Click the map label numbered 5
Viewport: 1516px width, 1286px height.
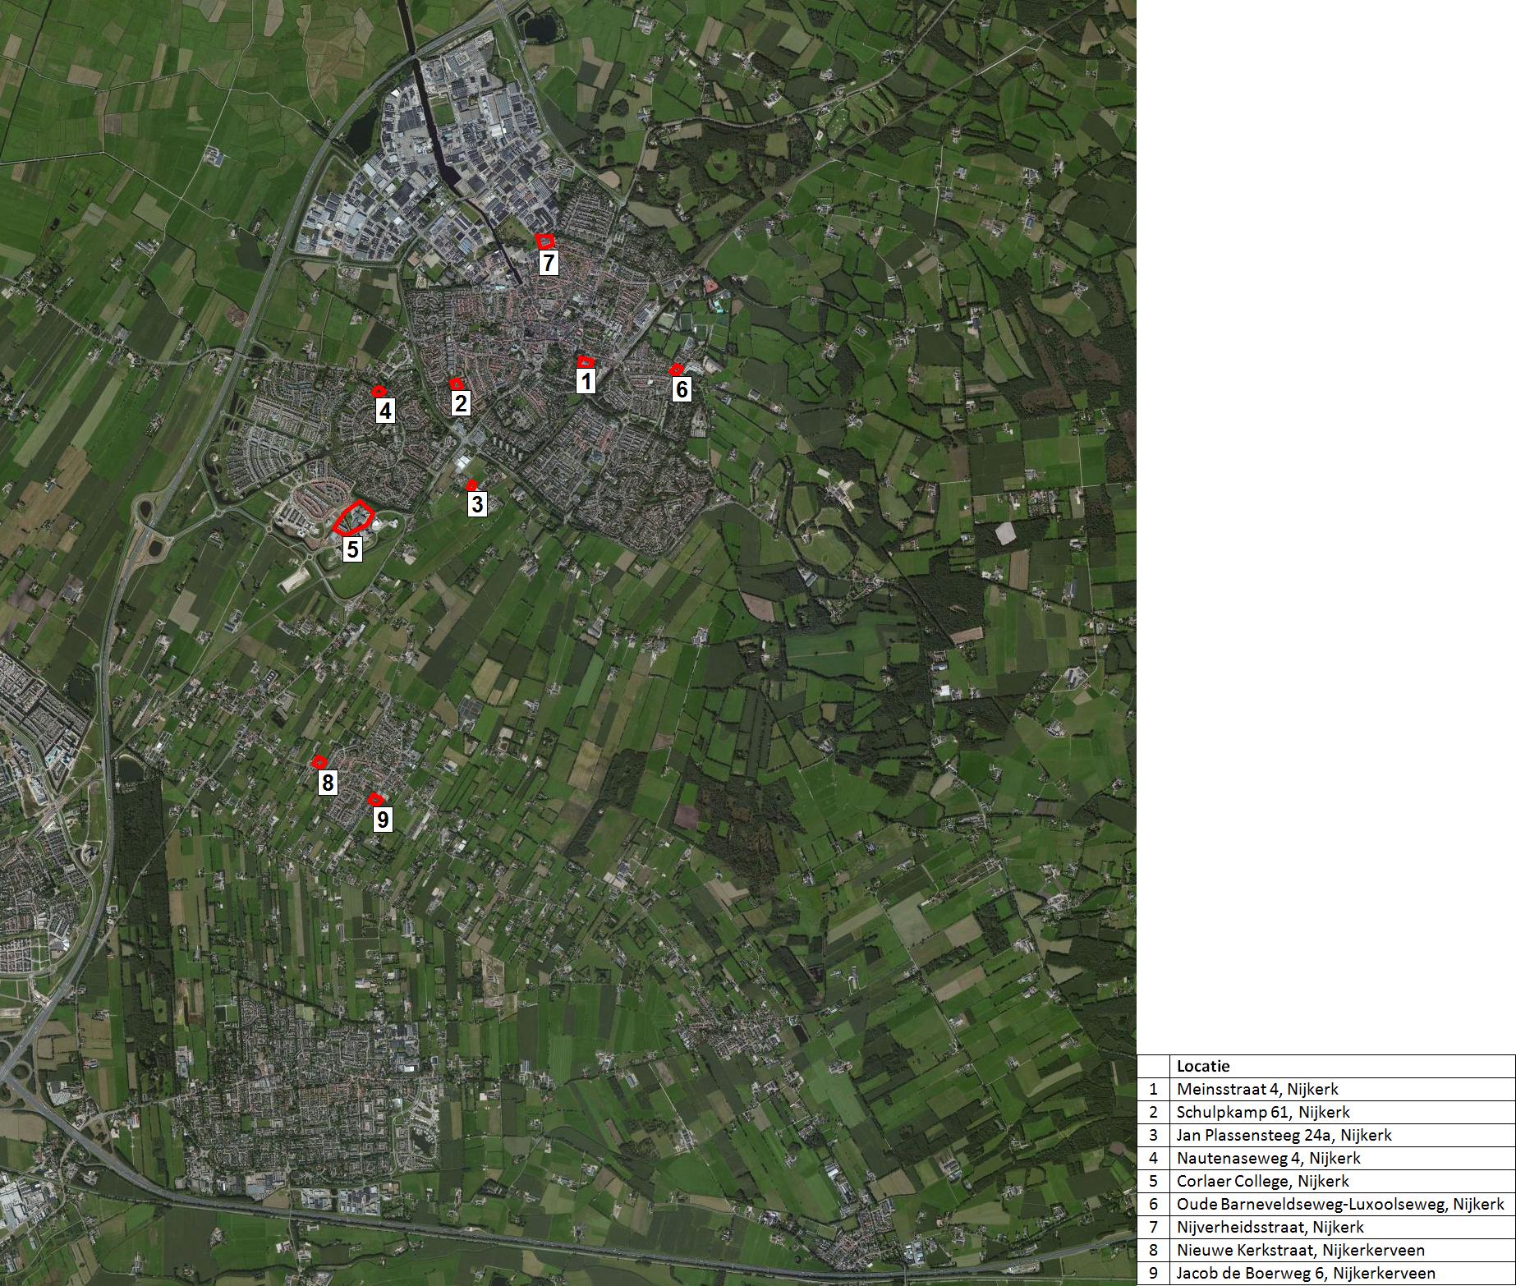click(x=352, y=549)
